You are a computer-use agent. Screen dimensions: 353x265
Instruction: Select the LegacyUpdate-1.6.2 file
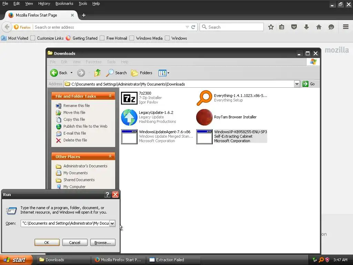pos(149,117)
